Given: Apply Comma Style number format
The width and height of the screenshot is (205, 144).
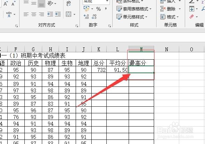Looking at the screenshot, I should [x=106, y=9].
